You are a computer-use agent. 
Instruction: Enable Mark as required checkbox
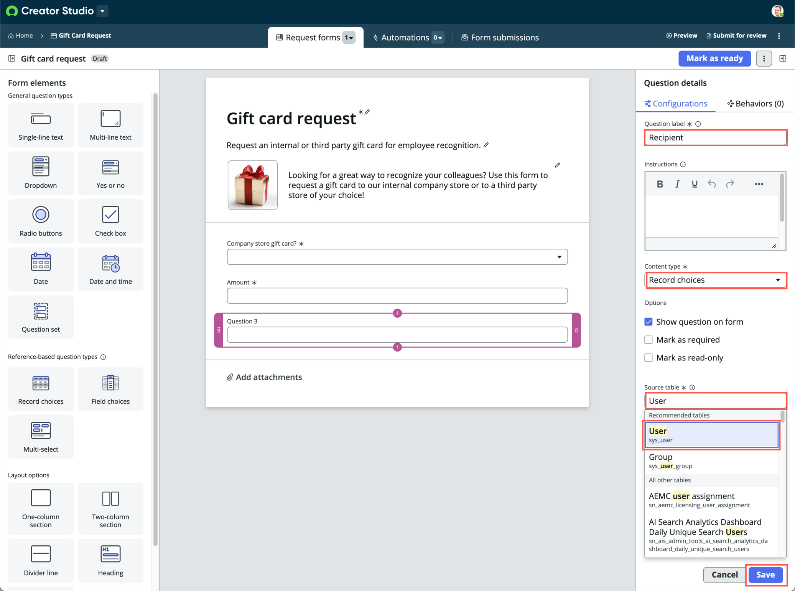(x=649, y=340)
